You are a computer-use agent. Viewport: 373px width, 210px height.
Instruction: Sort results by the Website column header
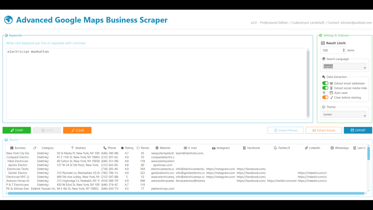[163, 148]
